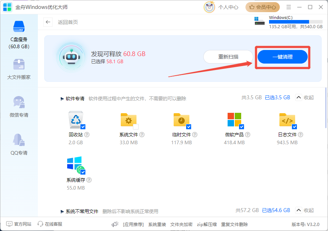The image size is (328, 231).
Task: Click the [应用推荐] label
Action: (133, 225)
